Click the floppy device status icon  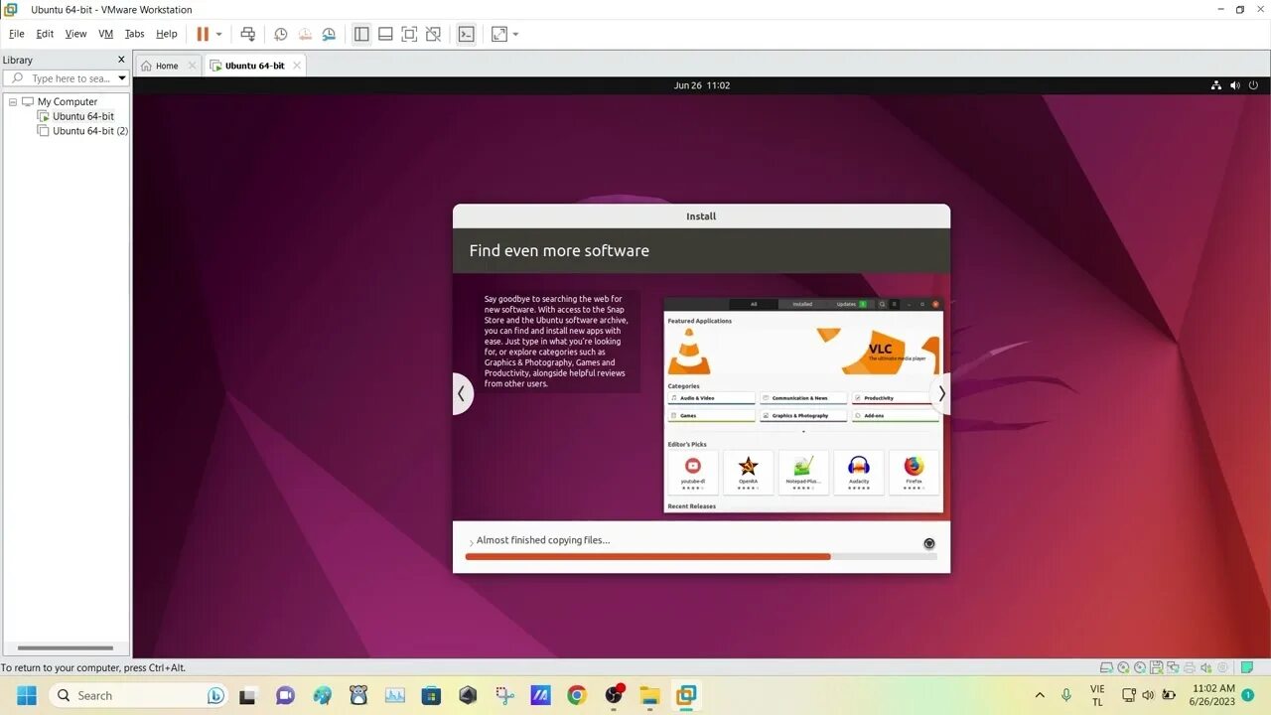pos(1156,668)
